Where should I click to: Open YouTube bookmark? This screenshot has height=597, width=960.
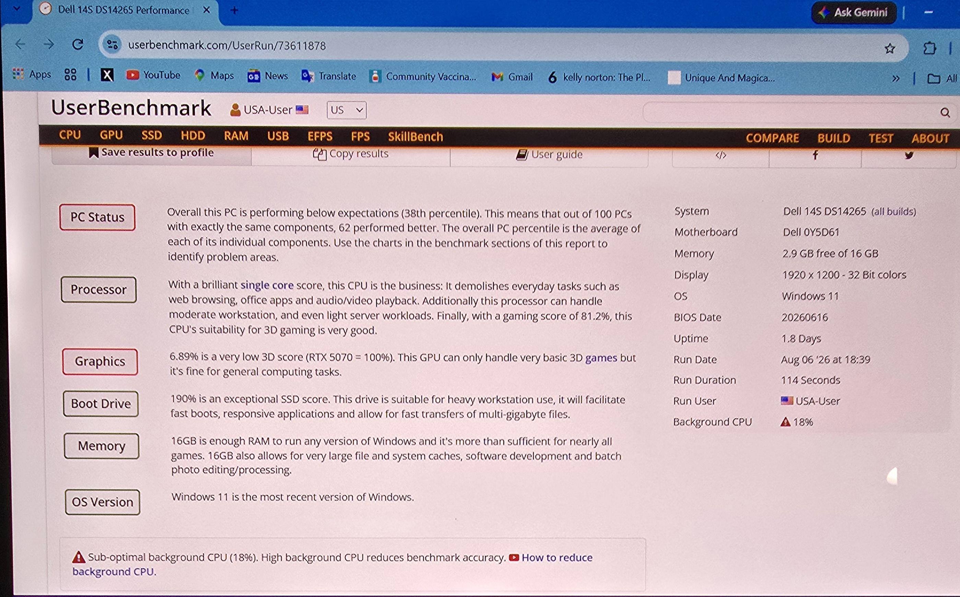pyautogui.click(x=153, y=75)
